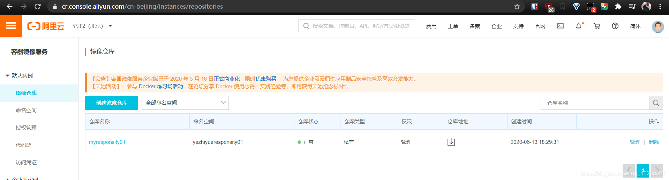Image resolution: width=669 pixels, height=180 pixels.
Task: Click the 私有 repository type cell
Action: pos(348,142)
